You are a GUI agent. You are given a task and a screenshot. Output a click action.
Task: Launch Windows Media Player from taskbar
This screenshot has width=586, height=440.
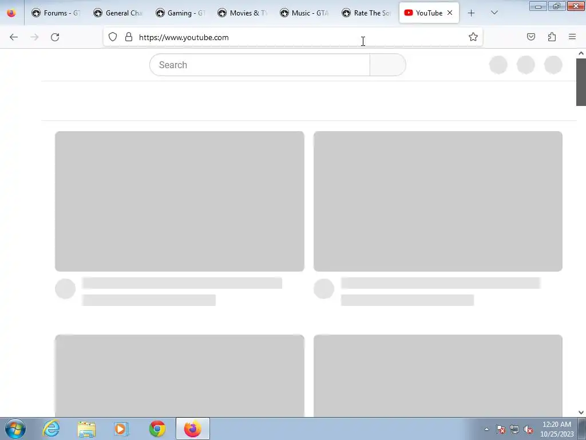pos(121,429)
